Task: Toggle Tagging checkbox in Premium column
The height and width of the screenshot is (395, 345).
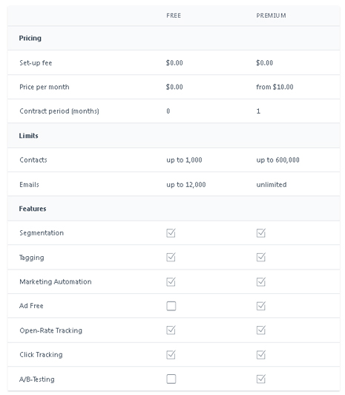Action: click(261, 257)
